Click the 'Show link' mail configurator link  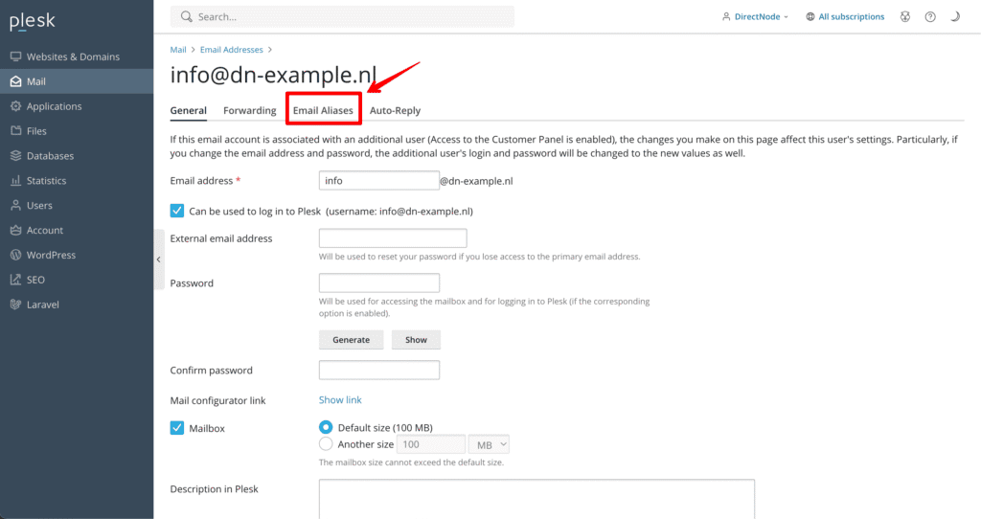click(340, 400)
